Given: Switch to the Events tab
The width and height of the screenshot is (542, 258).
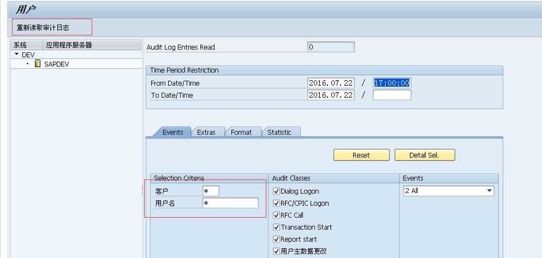Looking at the screenshot, I should click(172, 132).
